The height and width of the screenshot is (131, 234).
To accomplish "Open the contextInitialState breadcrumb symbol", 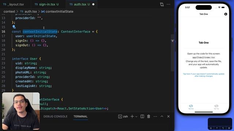I will 57,11.
